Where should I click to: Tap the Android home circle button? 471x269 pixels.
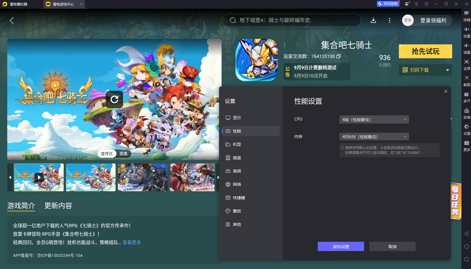coord(466,246)
